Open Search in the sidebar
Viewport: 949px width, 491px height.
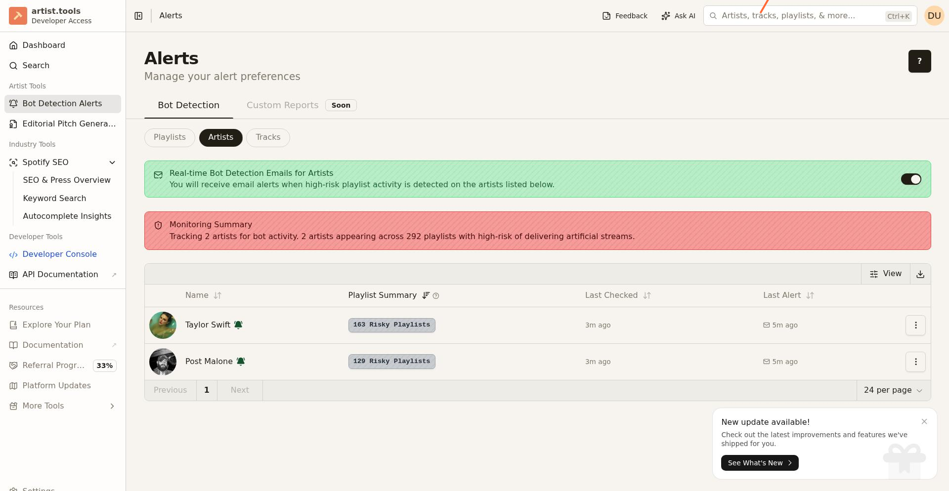pos(63,66)
